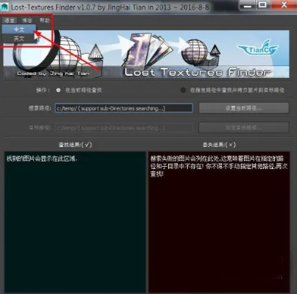Viewport: 297px width, 294px height.
Task: Click the "Coded by Jing hai Tian" banner text
Action: 53,73
